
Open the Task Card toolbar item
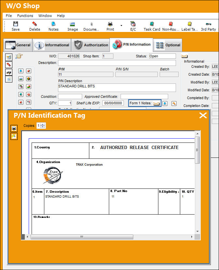(152, 26)
